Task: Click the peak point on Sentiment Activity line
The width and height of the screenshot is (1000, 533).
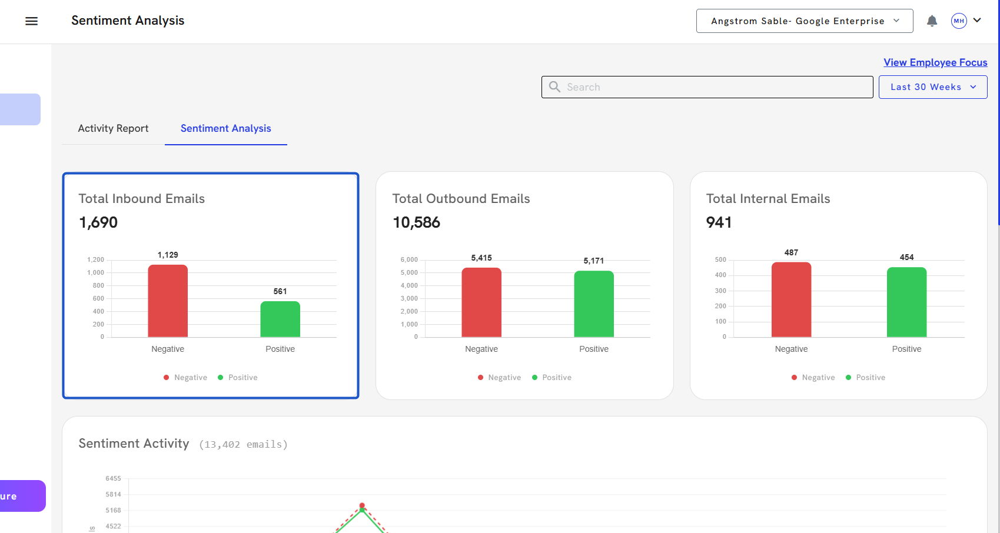Action: [x=362, y=506]
